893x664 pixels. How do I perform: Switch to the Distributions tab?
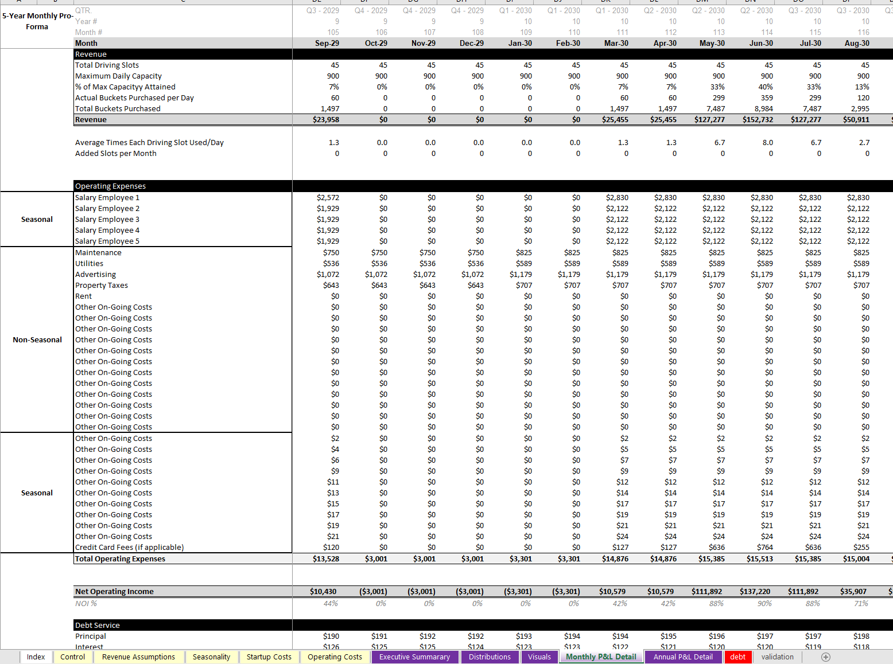coord(490,657)
